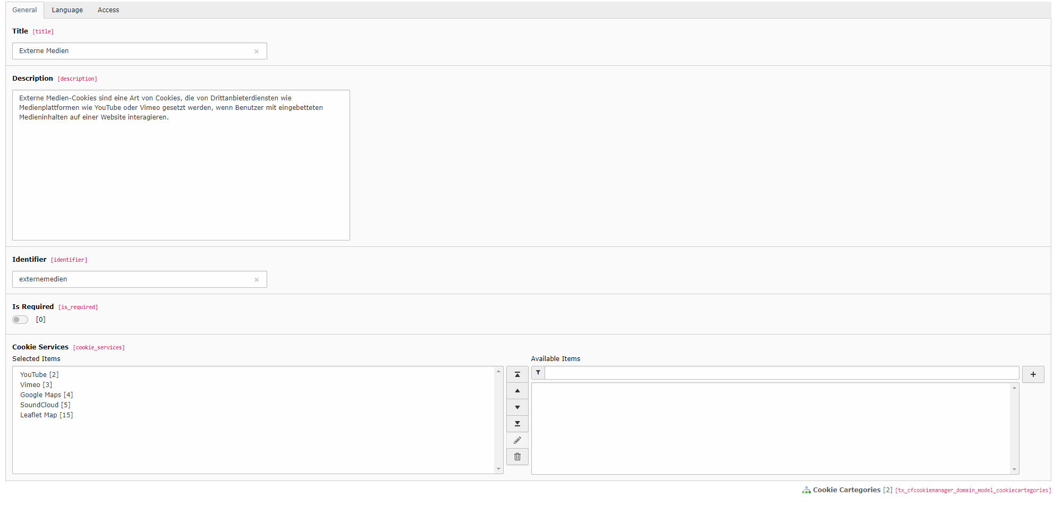The height and width of the screenshot is (506, 1062).
Task: Clear the Title field with x icon
Action: point(257,52)
